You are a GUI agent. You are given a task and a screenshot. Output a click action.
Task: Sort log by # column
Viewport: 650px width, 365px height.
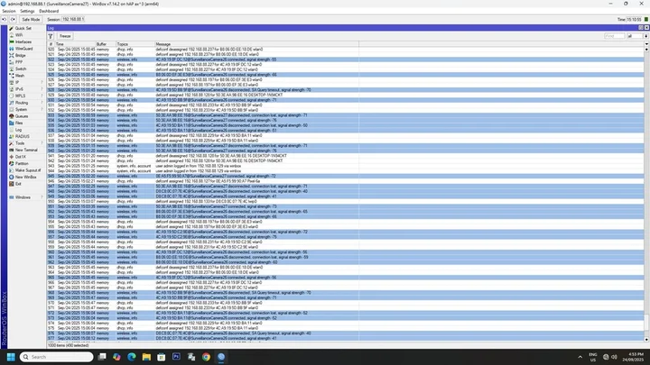click(51, 44)
